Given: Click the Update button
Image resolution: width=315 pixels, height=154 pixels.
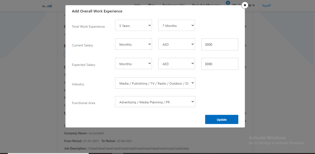Looking at the screenshot, I should click(221, 119).
